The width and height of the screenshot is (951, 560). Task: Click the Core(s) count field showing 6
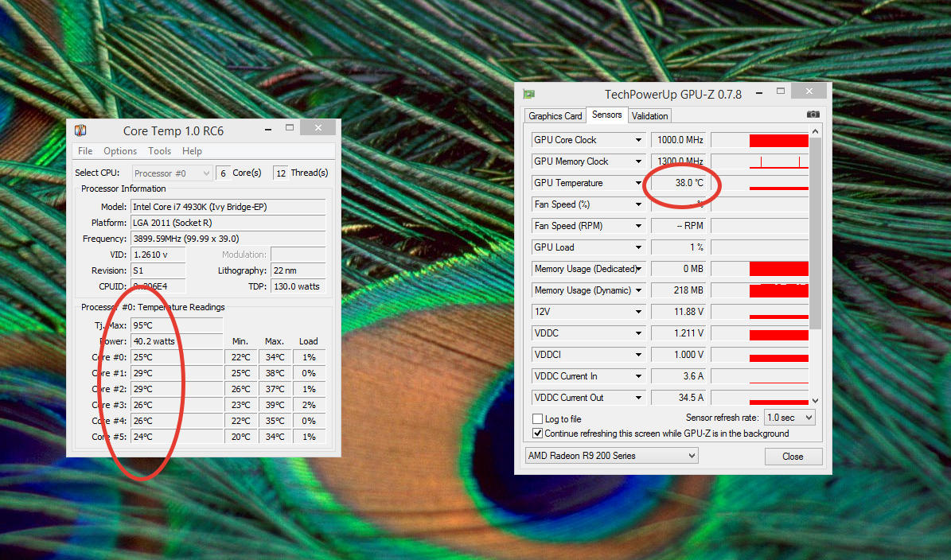pos(223,173)
